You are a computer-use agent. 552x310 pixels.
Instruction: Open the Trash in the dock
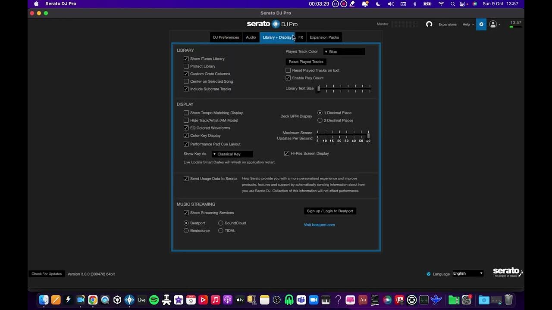tap(508, 300)
